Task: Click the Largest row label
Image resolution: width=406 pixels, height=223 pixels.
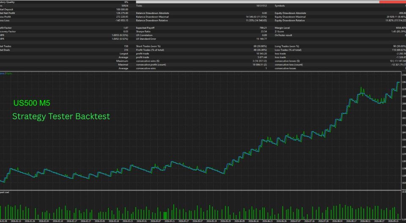Action: pyautogui.click(x=125, y=54)
